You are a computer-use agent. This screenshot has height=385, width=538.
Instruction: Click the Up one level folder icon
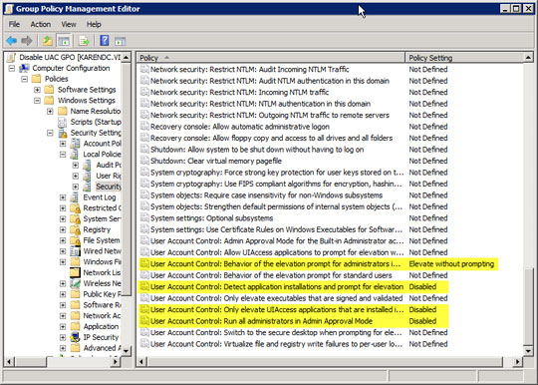(48, 41)
